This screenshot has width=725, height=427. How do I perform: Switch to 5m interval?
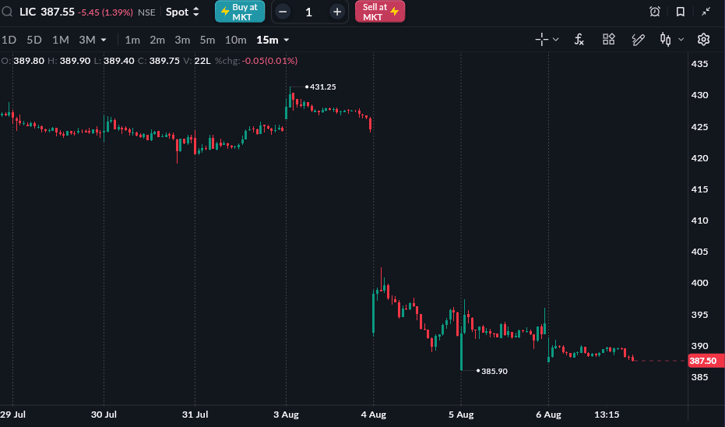[x=207, y=41]
